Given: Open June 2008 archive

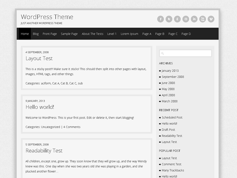Looking at the screenshot, I should (168, 83).
